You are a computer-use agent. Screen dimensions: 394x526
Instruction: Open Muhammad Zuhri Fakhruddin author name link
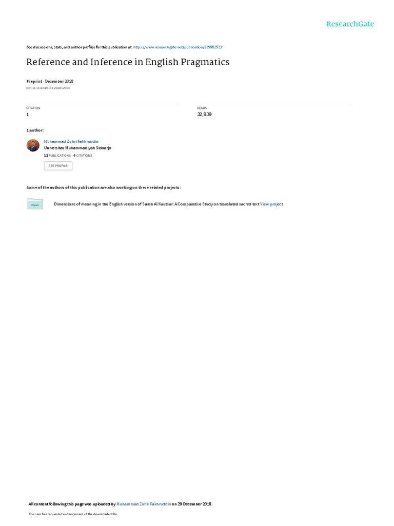pos(71,142)
